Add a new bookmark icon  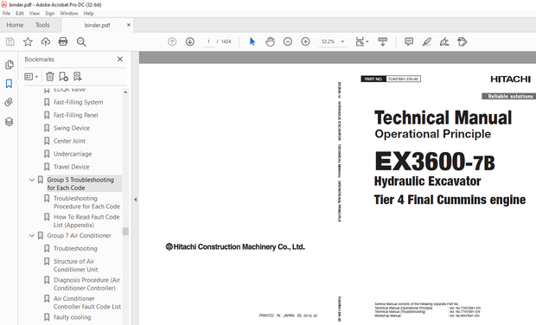pyautogui.click(x=63, y=77)
